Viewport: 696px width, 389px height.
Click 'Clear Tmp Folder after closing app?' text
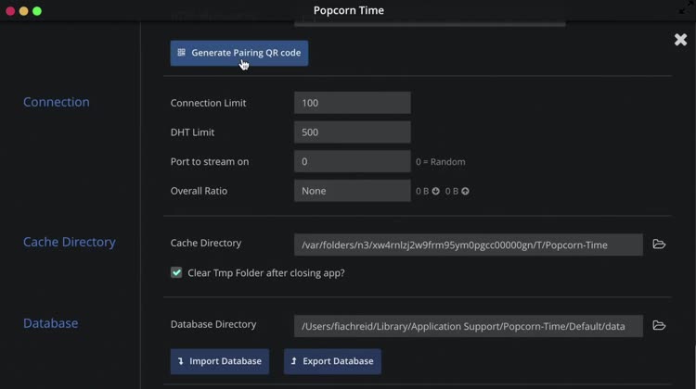266,273
